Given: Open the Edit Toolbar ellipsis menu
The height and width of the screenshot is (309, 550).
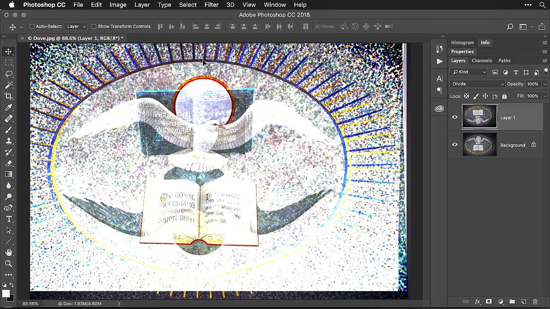Looking at the screenshot, I should tap(9, 275).
